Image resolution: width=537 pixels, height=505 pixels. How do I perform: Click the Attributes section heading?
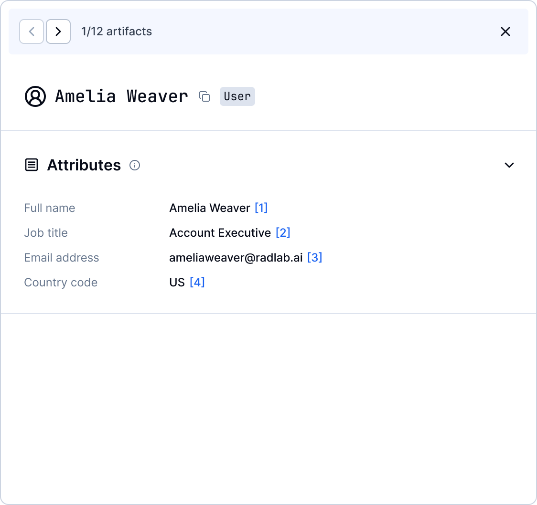tap(84, 165)
